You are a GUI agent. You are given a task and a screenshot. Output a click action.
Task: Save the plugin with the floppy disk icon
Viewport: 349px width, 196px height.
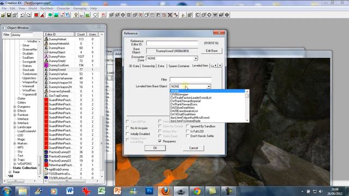(x=9, y=15)
